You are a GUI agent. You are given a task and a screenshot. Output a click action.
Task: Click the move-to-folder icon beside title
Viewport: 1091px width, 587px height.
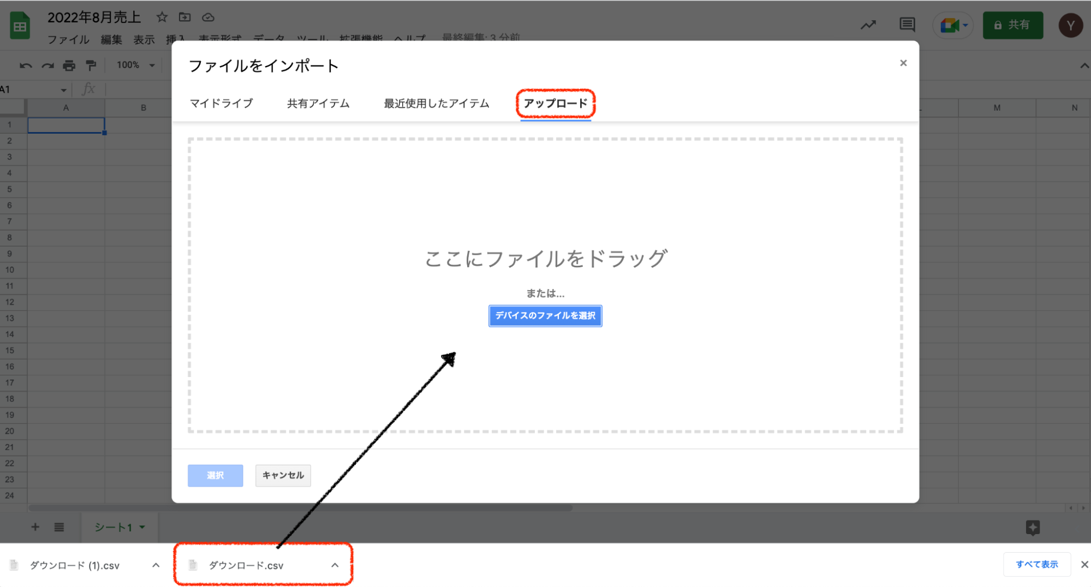[x=185, y=17]
